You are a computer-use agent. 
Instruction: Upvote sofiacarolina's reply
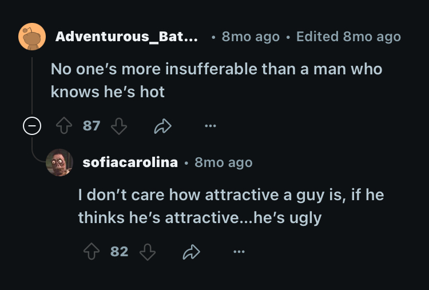(x=92, y=252)
